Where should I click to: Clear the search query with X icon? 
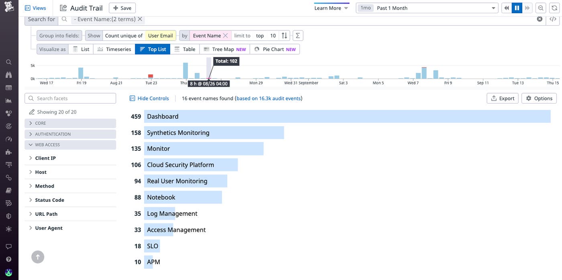[x=540, y=19]
